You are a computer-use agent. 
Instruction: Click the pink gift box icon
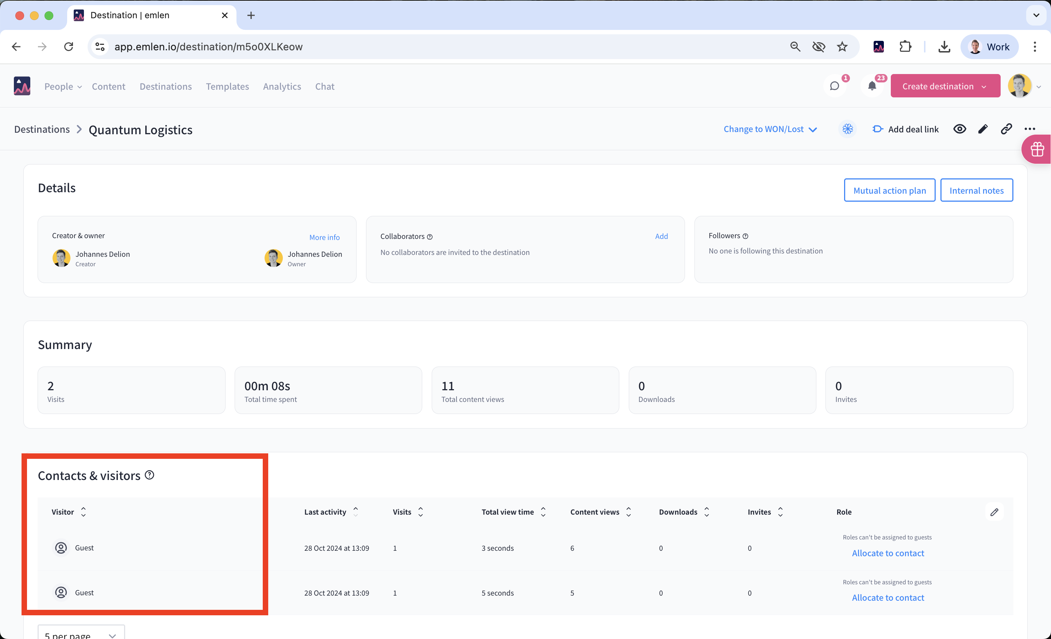tap(1037, 149)
